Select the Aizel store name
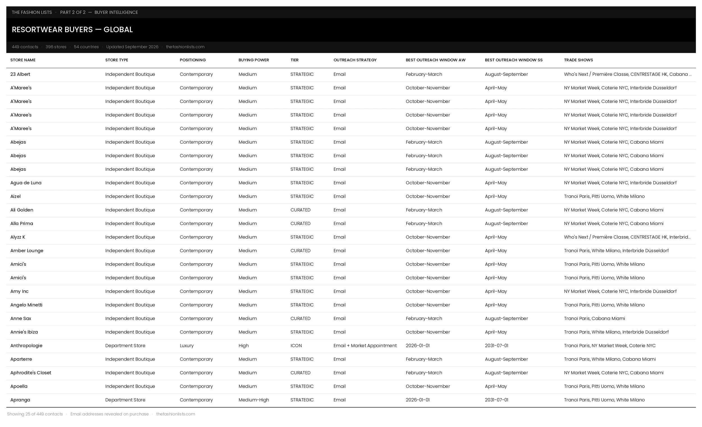 pyautogui.click(x=15, y=196)
